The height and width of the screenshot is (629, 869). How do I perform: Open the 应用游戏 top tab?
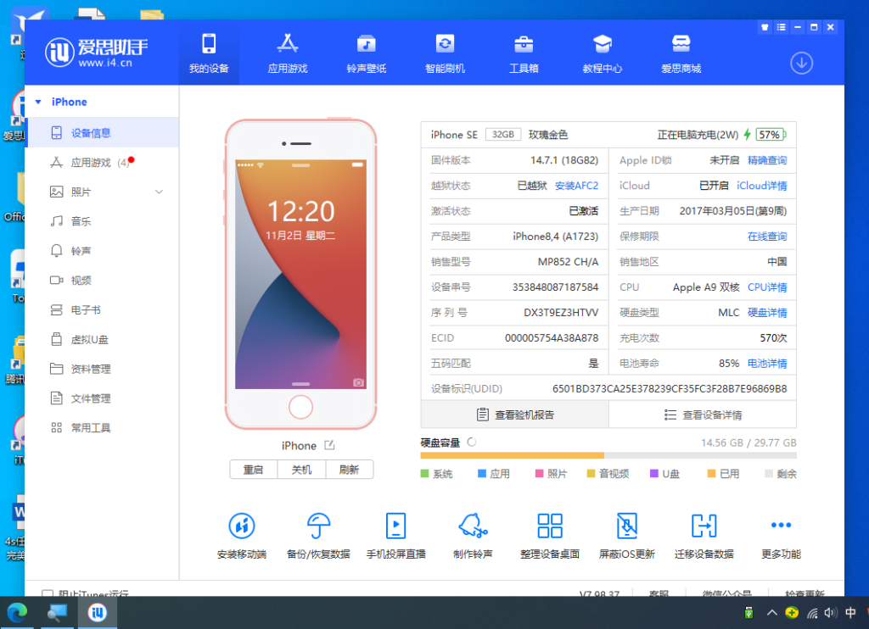click(x=288, y=53)
